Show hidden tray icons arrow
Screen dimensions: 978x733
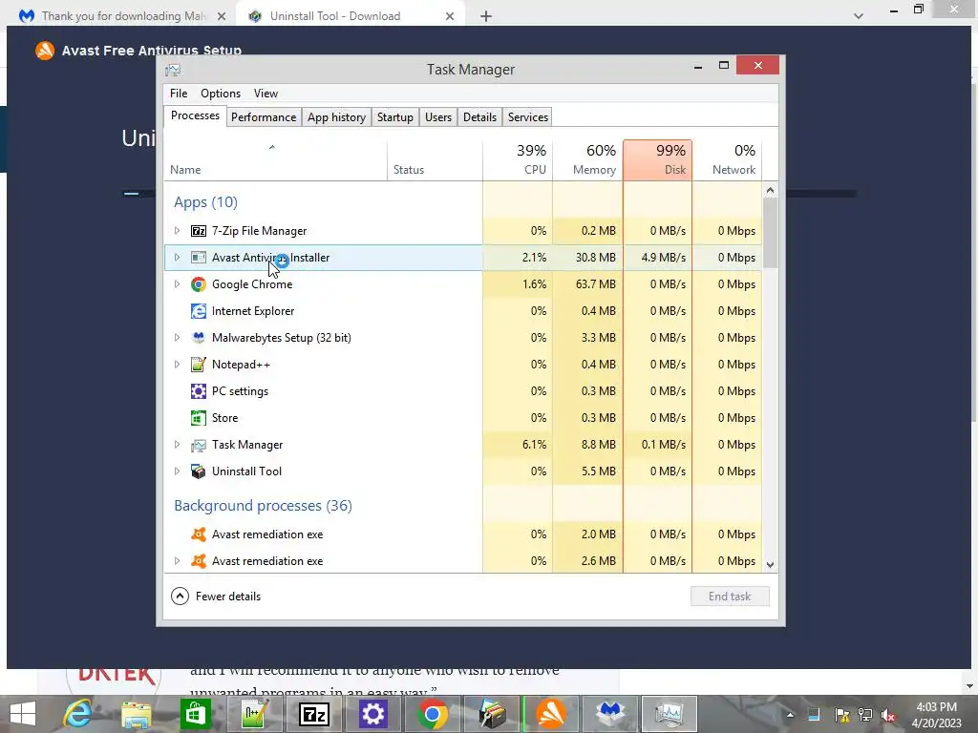(x=790, y=715)
